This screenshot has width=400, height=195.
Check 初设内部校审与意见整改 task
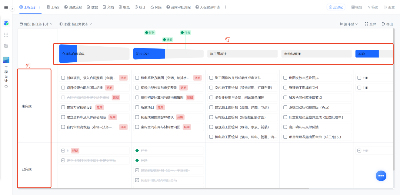[x=137, y=88]
